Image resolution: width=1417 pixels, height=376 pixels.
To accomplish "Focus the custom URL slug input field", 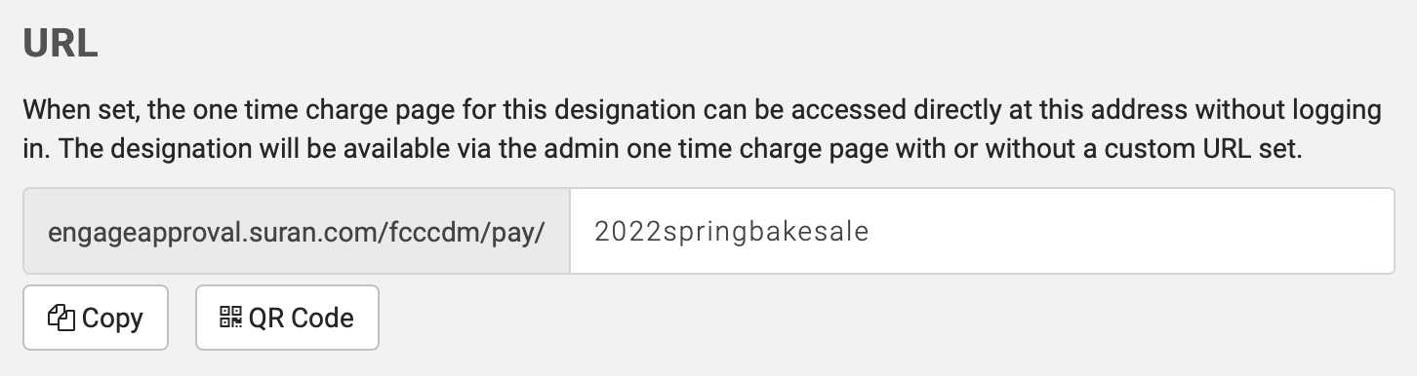I will [x=982, y=232].
